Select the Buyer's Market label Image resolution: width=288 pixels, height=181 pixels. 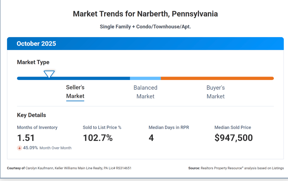coord(215,92)
